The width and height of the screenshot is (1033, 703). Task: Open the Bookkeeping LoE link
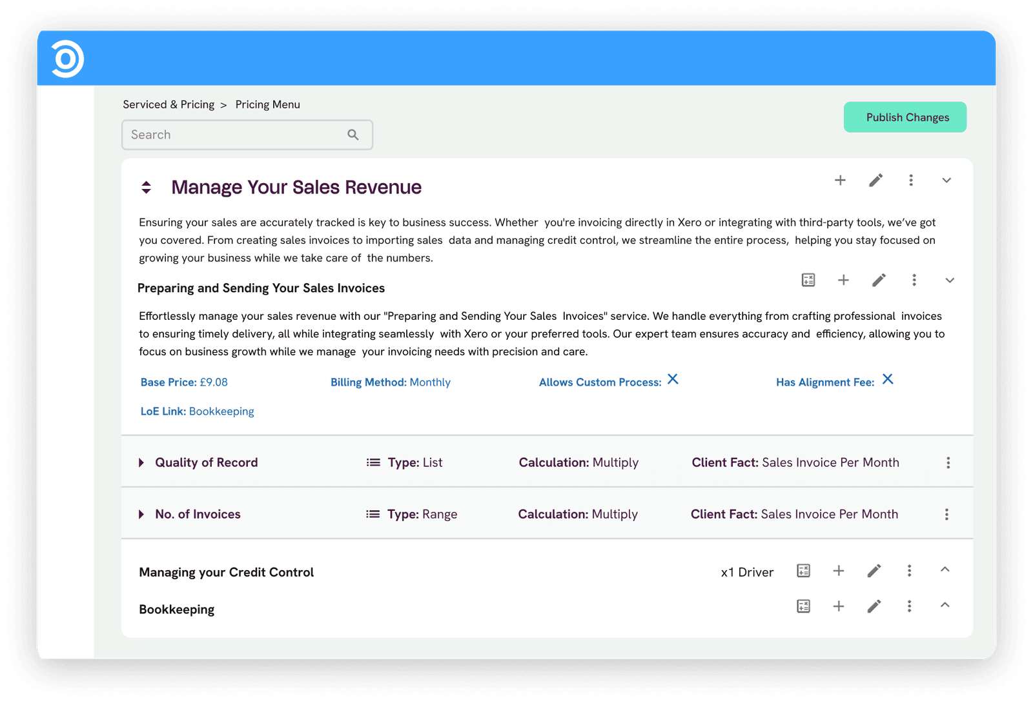click(221, 411)
